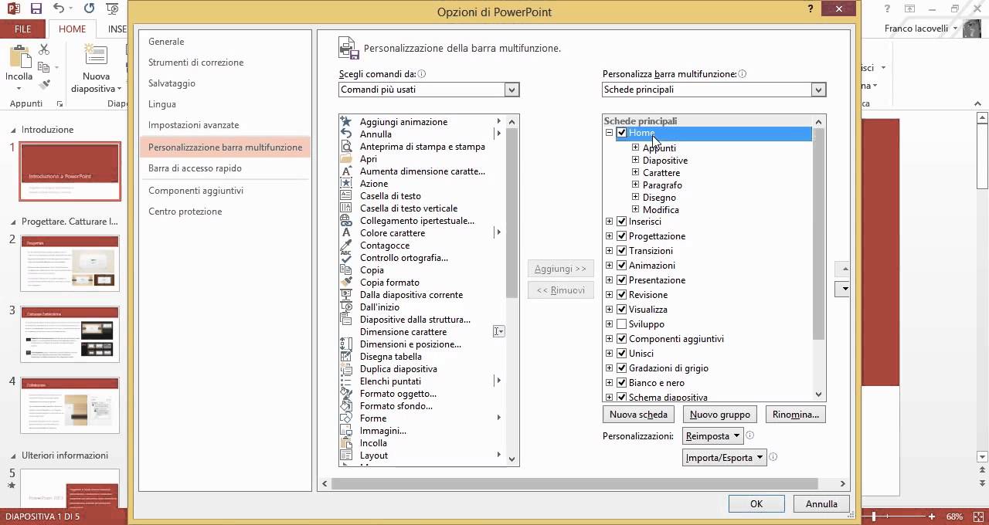Image resolution: width=989 pixels, height=525 pixels.
Task: Click the Duplica diapositiva icon
Action: coord(346,369)
